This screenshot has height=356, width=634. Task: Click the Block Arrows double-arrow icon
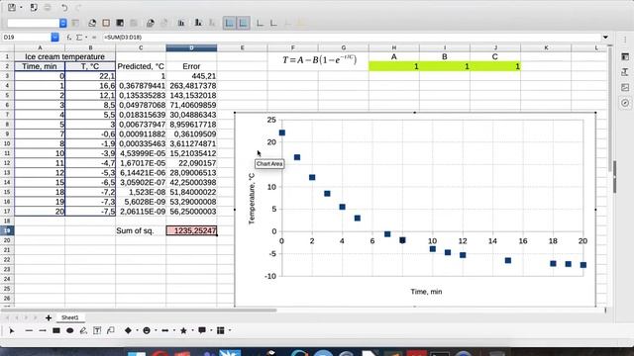pyautogui.click(x=165, y=330)
